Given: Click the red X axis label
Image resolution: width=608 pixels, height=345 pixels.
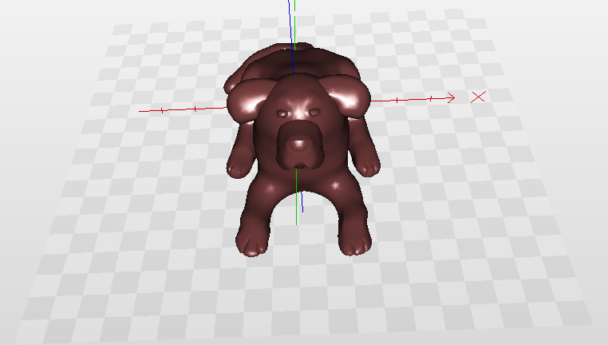Looking at the screenshot, I should tap(479, 97).
